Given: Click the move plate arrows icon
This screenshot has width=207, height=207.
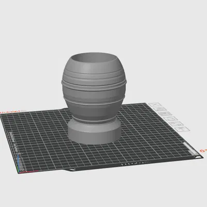Looking at the screenshot, I should [183, 129].
